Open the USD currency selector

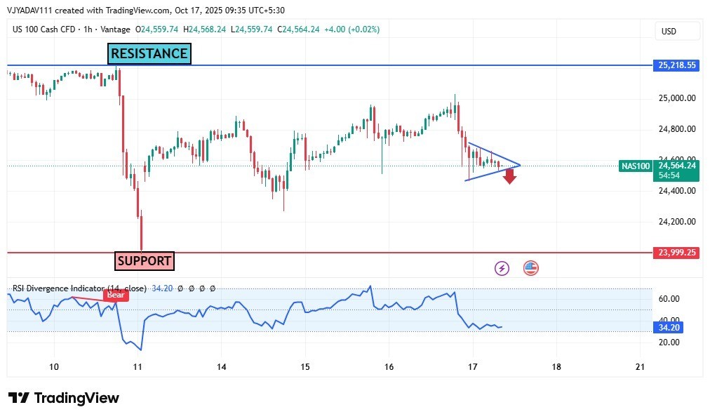[x=677, y=31]
